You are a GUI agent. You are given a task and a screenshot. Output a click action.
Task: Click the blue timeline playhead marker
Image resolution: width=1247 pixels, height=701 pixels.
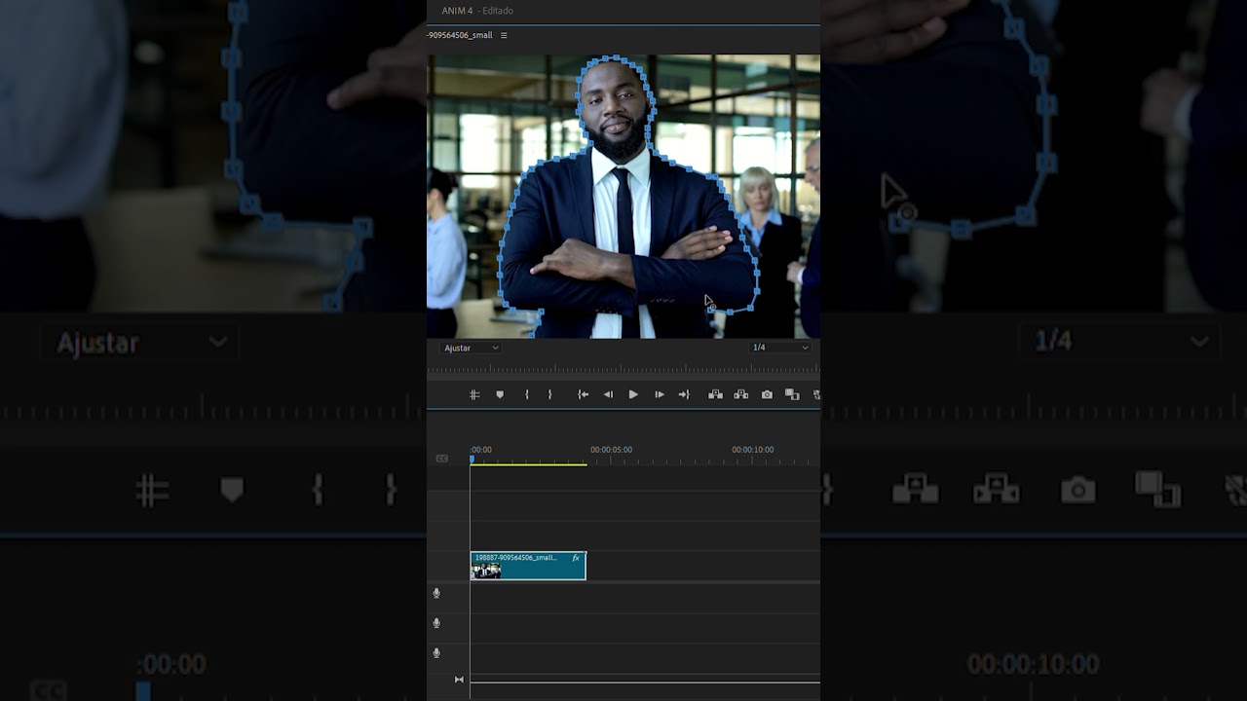(472, 459)
